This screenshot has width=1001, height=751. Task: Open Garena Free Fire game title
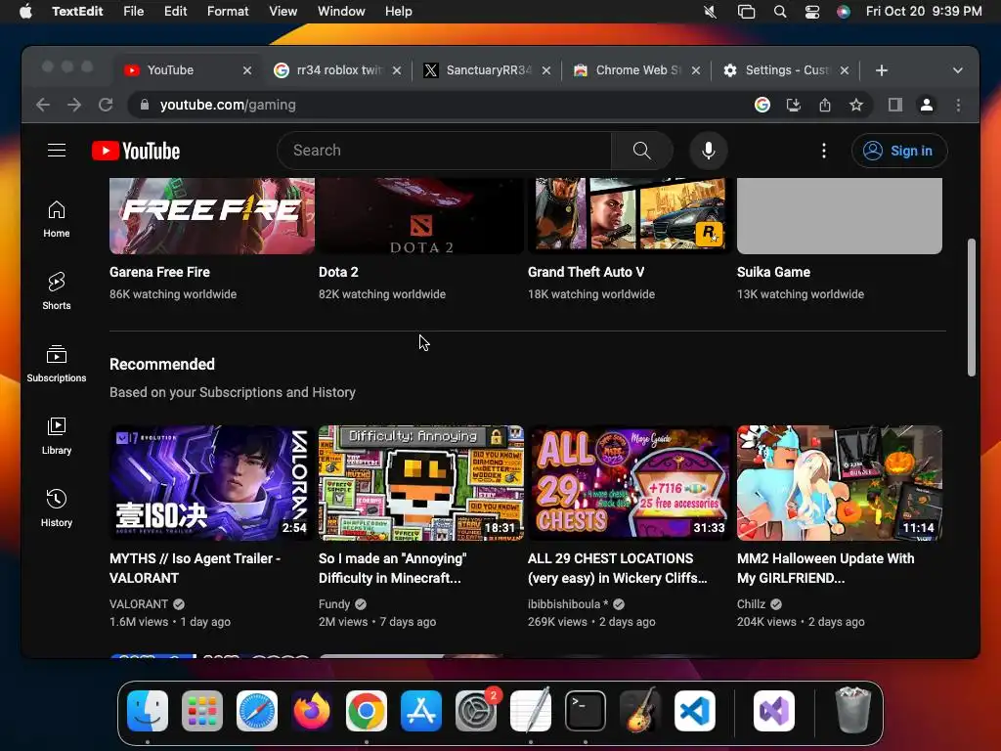pyautogui.click(x=159, y=272)
